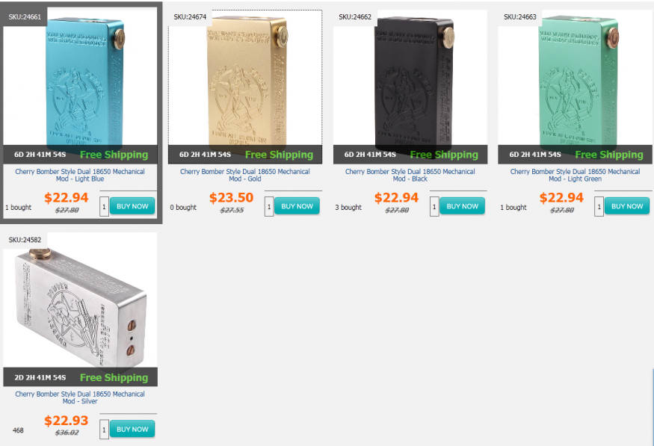Click BUY NOW for Light Green mod

(627, 206)
